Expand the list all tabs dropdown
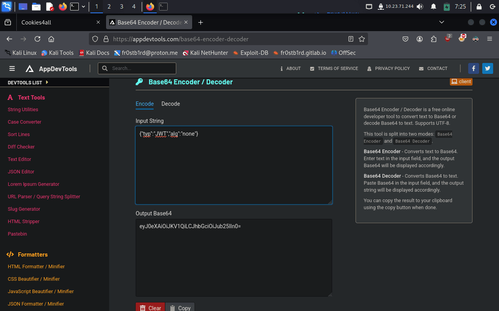 tap(442, 23)
